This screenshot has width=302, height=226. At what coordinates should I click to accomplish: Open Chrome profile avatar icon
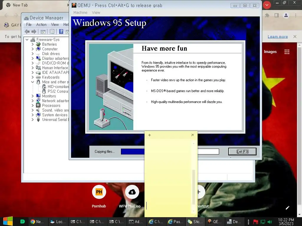coord(286,15)
